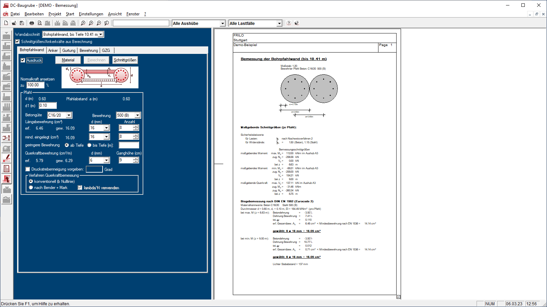Open the Einstellungen menu

pos(91,14)
